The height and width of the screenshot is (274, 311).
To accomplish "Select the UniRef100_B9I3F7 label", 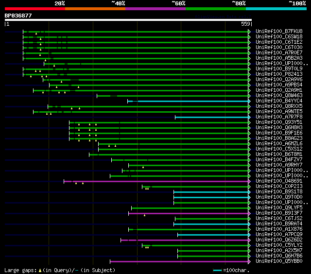I will pyautogui.click(x=279, y=213).
